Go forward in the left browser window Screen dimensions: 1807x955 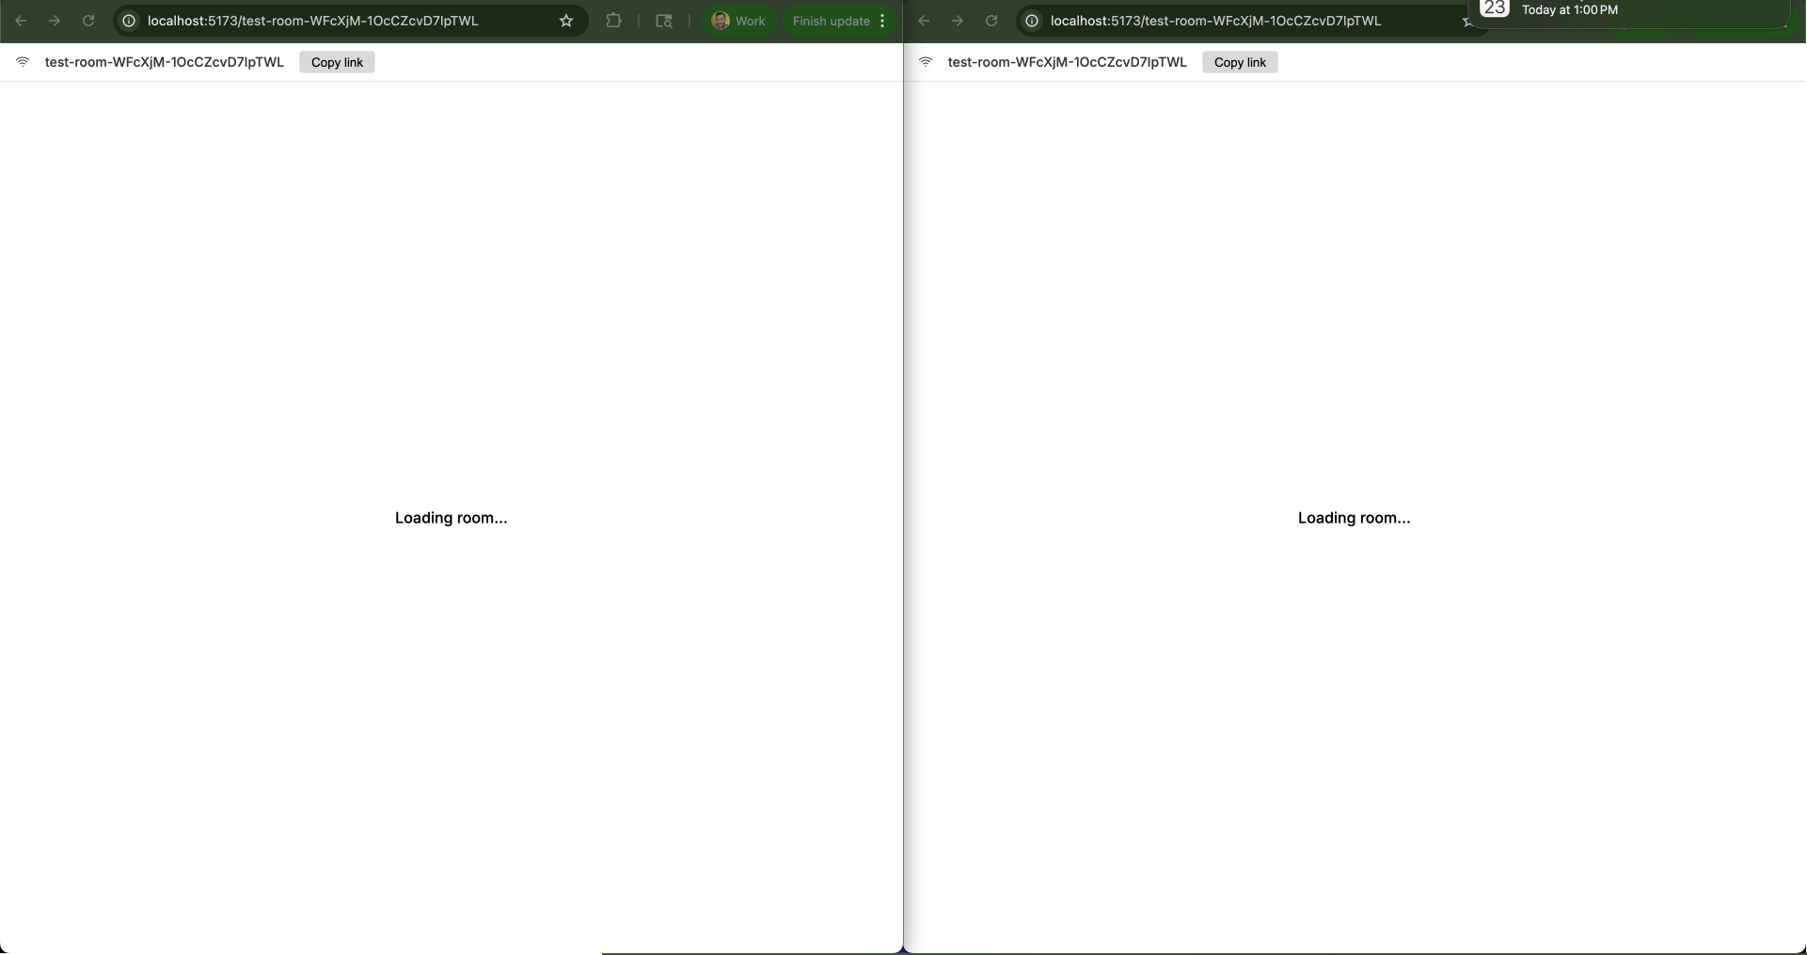tap(55, 21)
